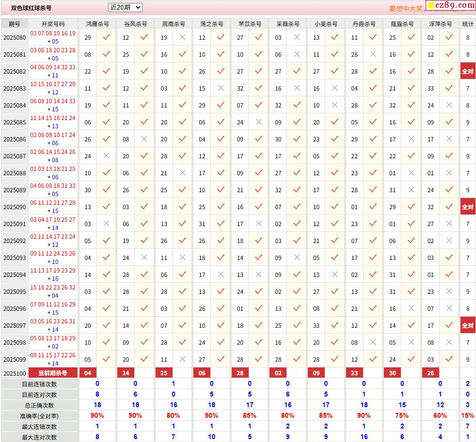Click the 最大连错次数 row label
This screenshot has height=442, width=476.
click(x=39, y=427)
